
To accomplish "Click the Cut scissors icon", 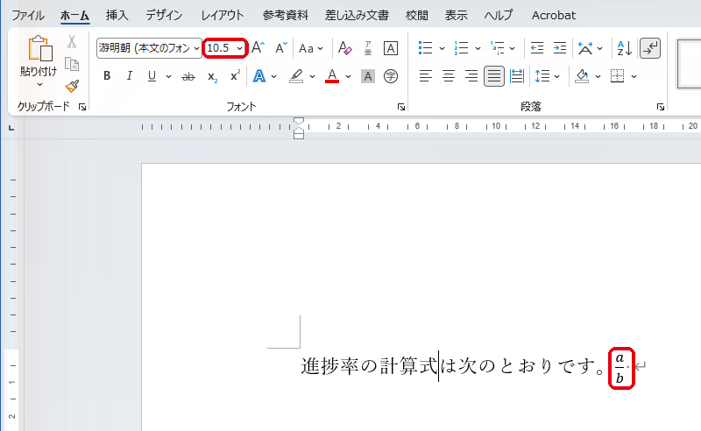I will tap(72, 41).
